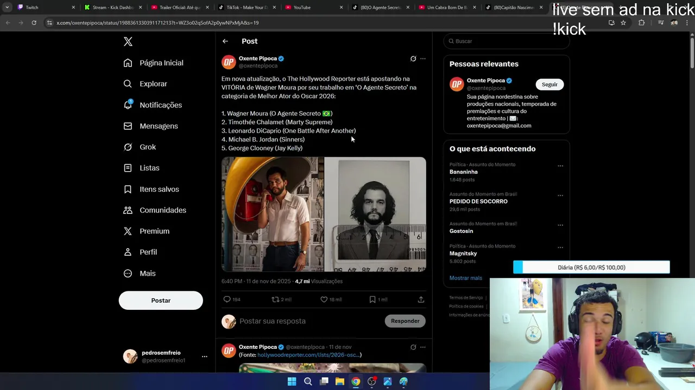This screenshot has height=390, width=695.
Task: Click the Buscar search field
Action: point(507,41)
